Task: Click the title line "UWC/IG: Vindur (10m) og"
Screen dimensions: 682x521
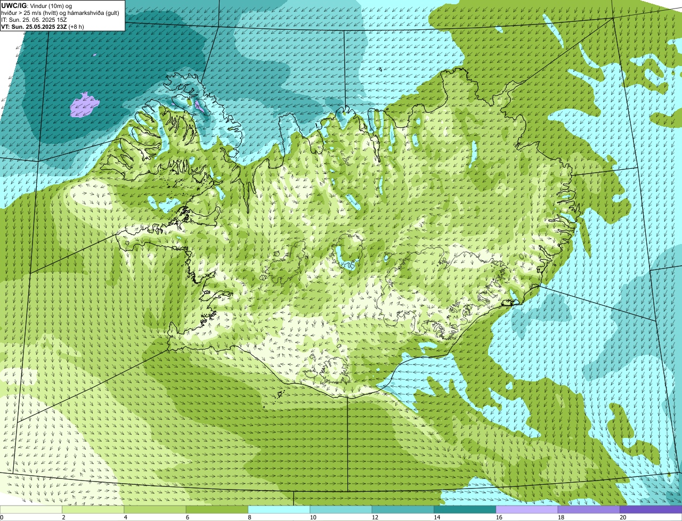Action: (x=37, y=6)
